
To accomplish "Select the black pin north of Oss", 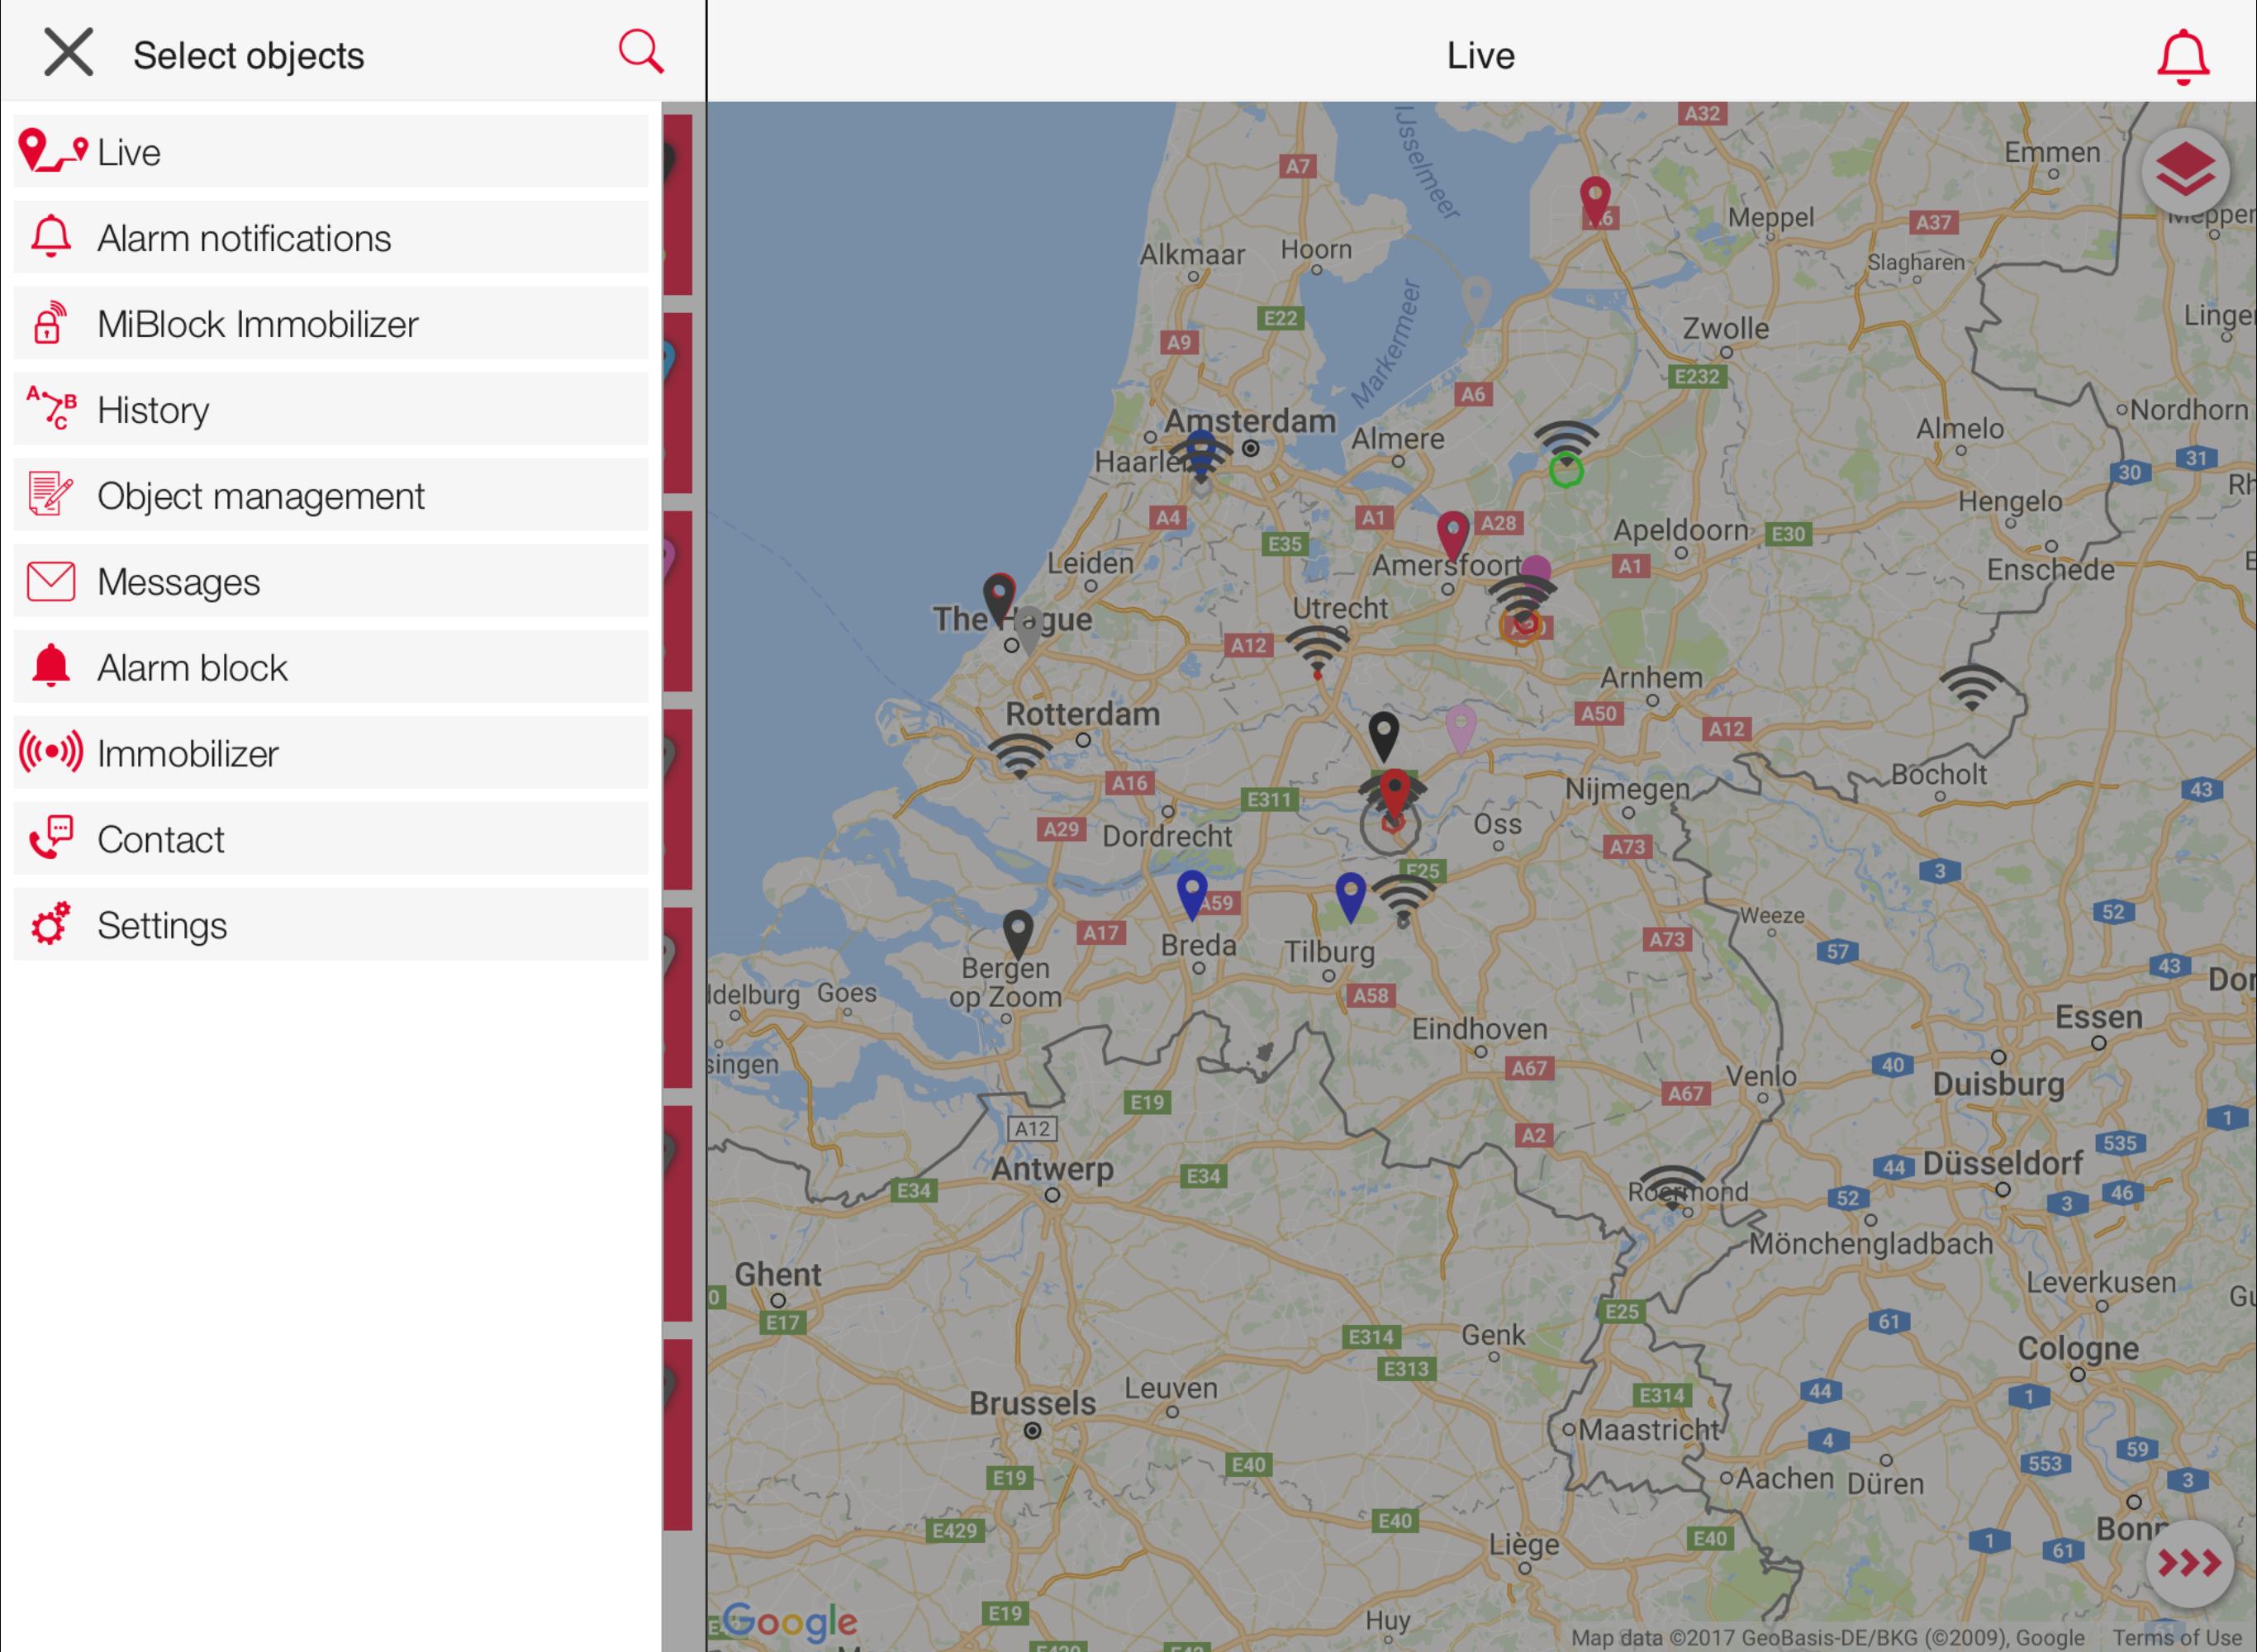I will point(1383,737).
